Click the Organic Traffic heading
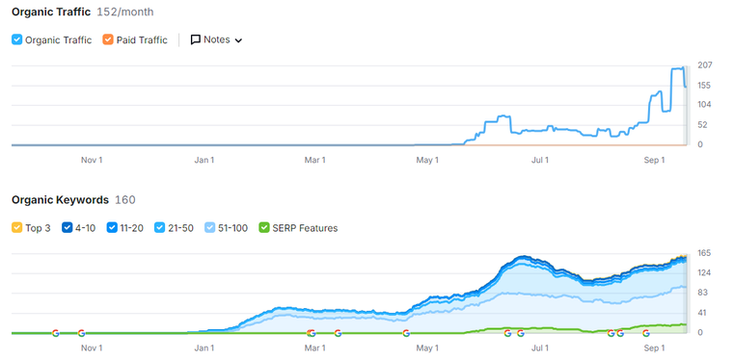The image size is (733, 359). 51,13
